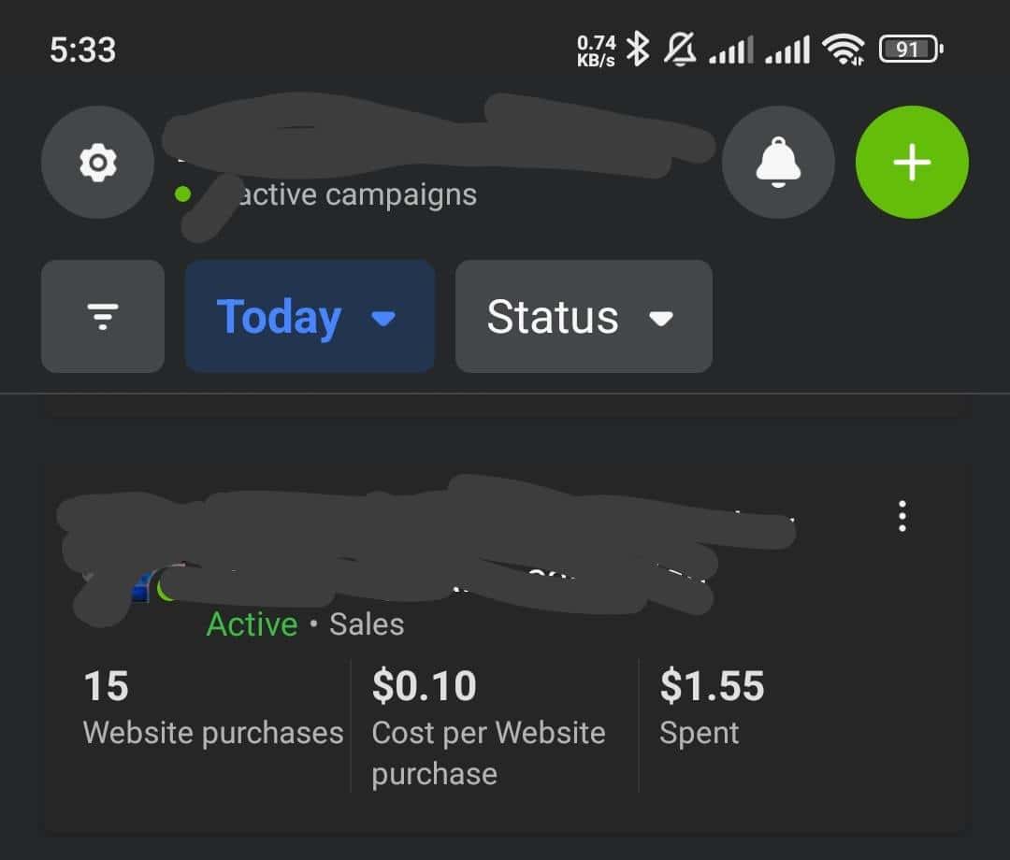Image resolution: width=1010 pixels, height=860 pixels.
Task: Tap the green Active status label
Action: click(x=252, y=624)
